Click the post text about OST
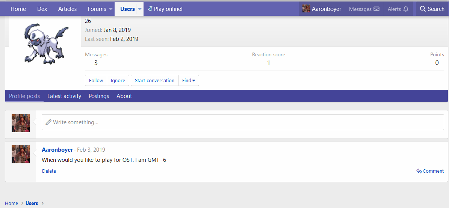 (104, 160)
